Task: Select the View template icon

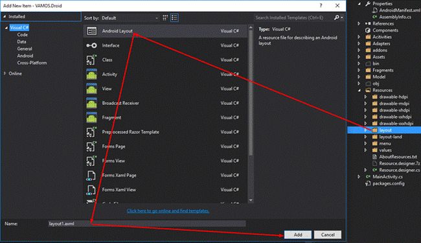Action: [x=91, y=89]
